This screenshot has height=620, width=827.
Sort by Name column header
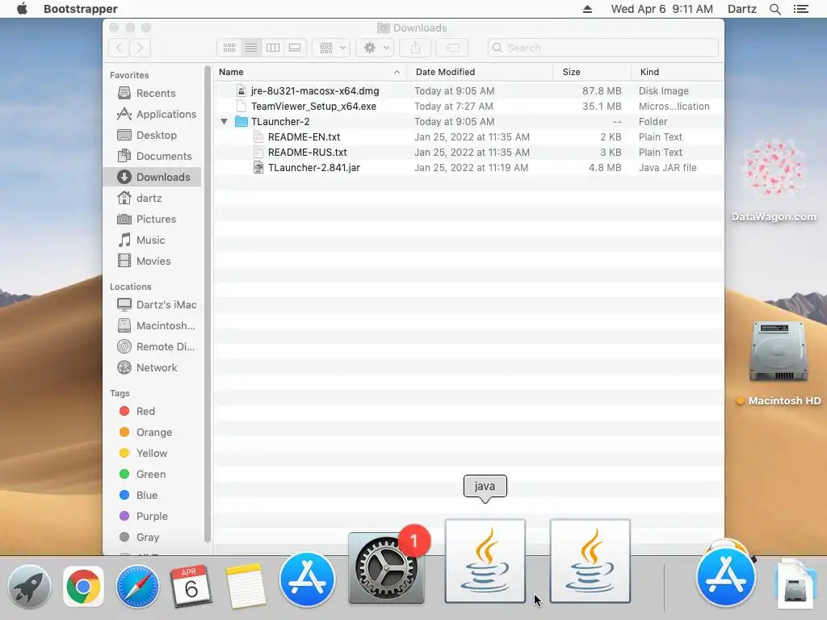[x=310, y=72]
